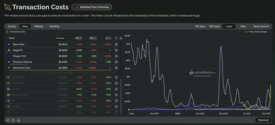Click Base Chain's $0.0013 value
This screenshot has height=125, width=275.
coord(63,44)
